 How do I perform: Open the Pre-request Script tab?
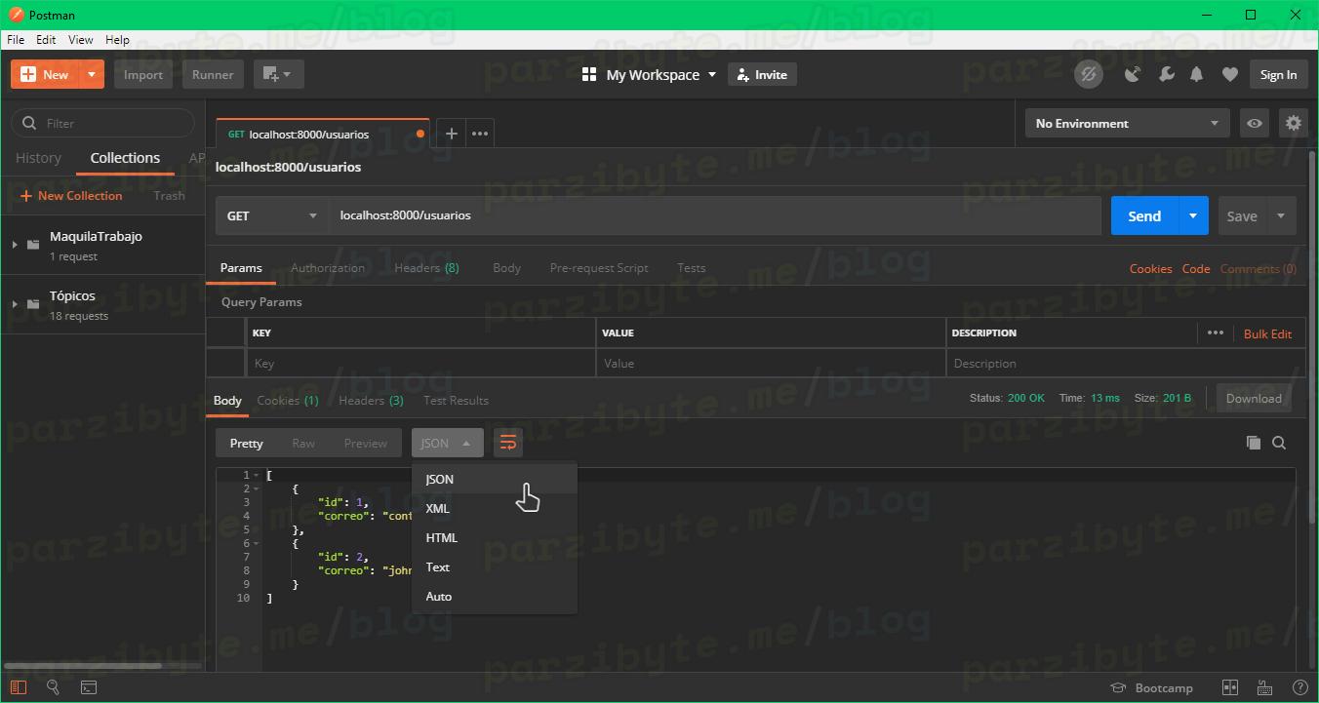(x=599, y=267)
